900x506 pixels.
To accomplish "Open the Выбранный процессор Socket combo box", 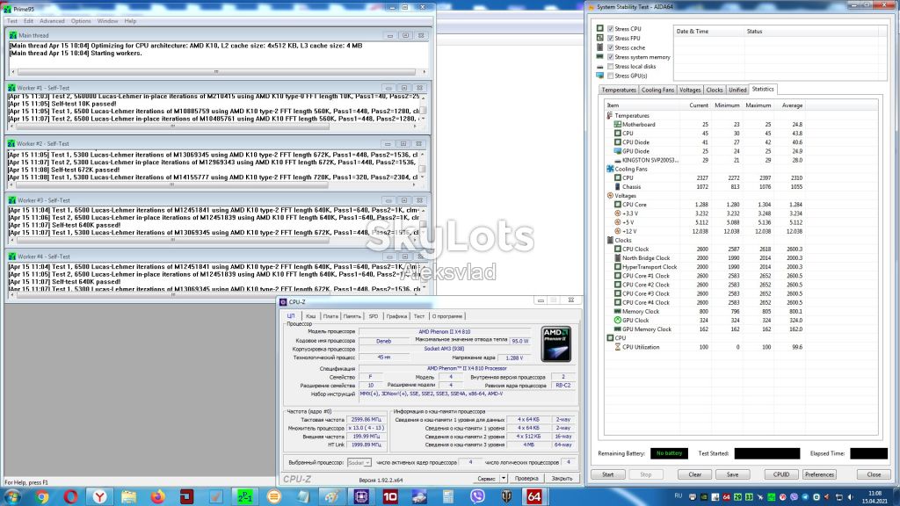I will 359,462.
